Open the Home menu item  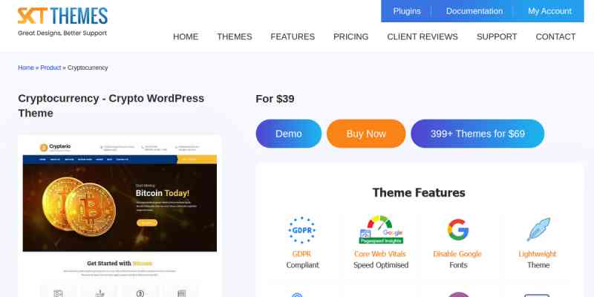tap(186, 36)
